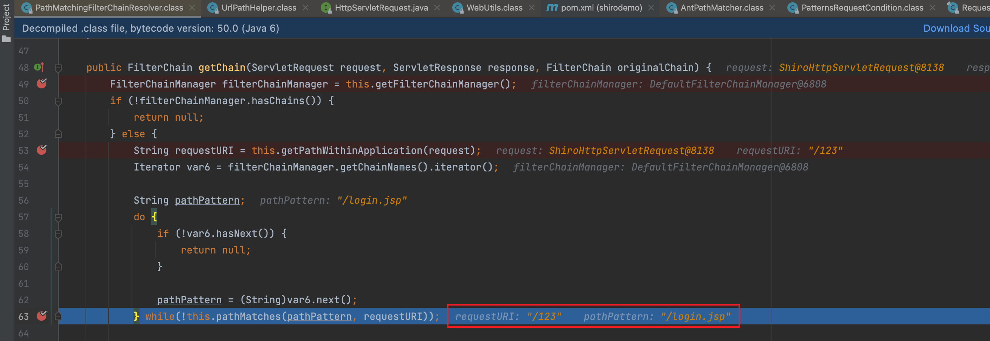
Task: Click Maven icon on pom.xml tab
Action: pos(552,7)
